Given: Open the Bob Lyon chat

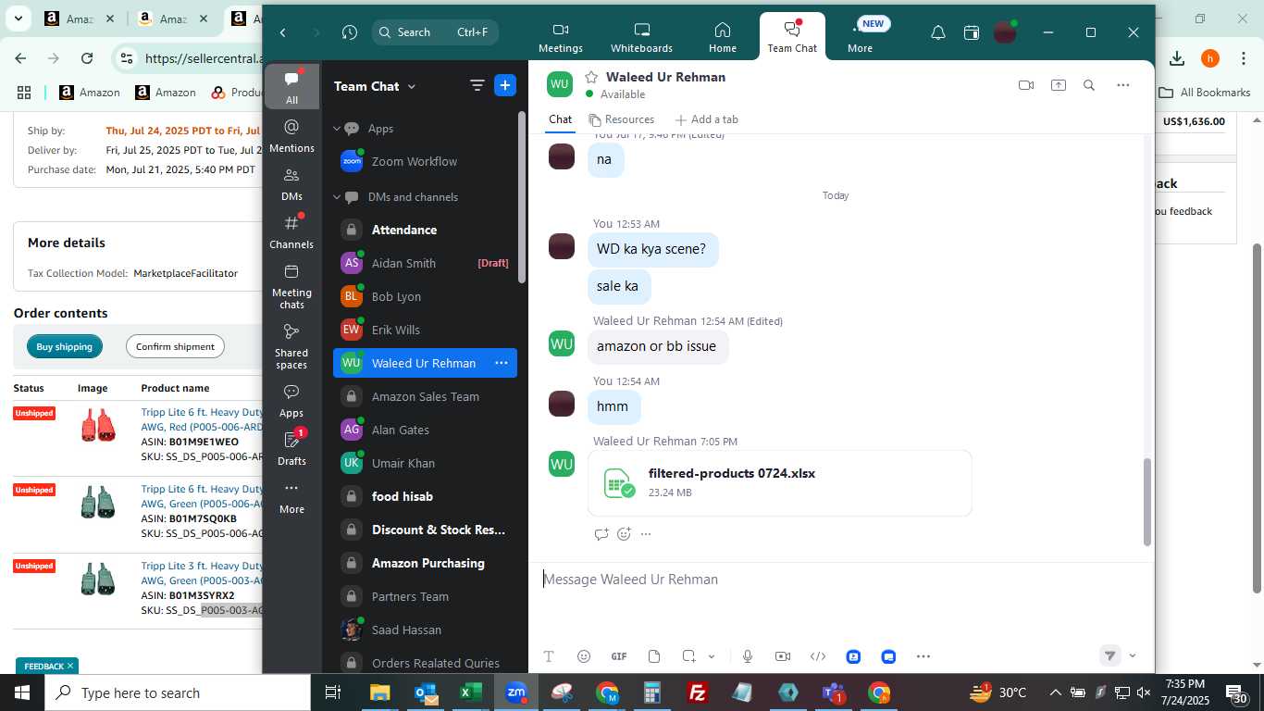Looking at the screenshot, I should tap(425, 296).
